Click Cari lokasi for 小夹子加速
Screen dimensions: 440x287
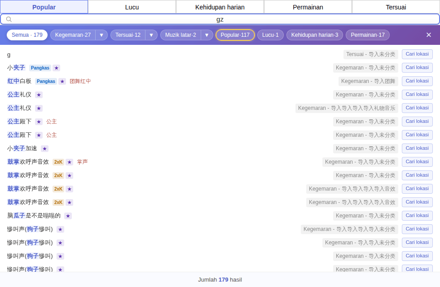[x=417, y=148]
